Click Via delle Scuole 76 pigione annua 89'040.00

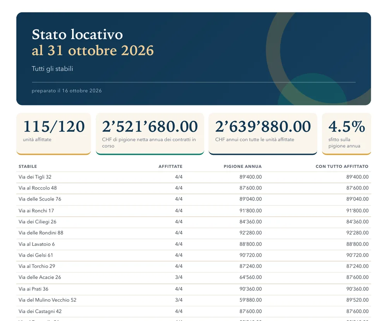point(250,199)
